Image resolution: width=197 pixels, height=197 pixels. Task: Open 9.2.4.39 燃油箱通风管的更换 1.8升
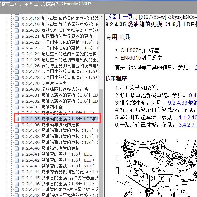click(x=60, y=143)
